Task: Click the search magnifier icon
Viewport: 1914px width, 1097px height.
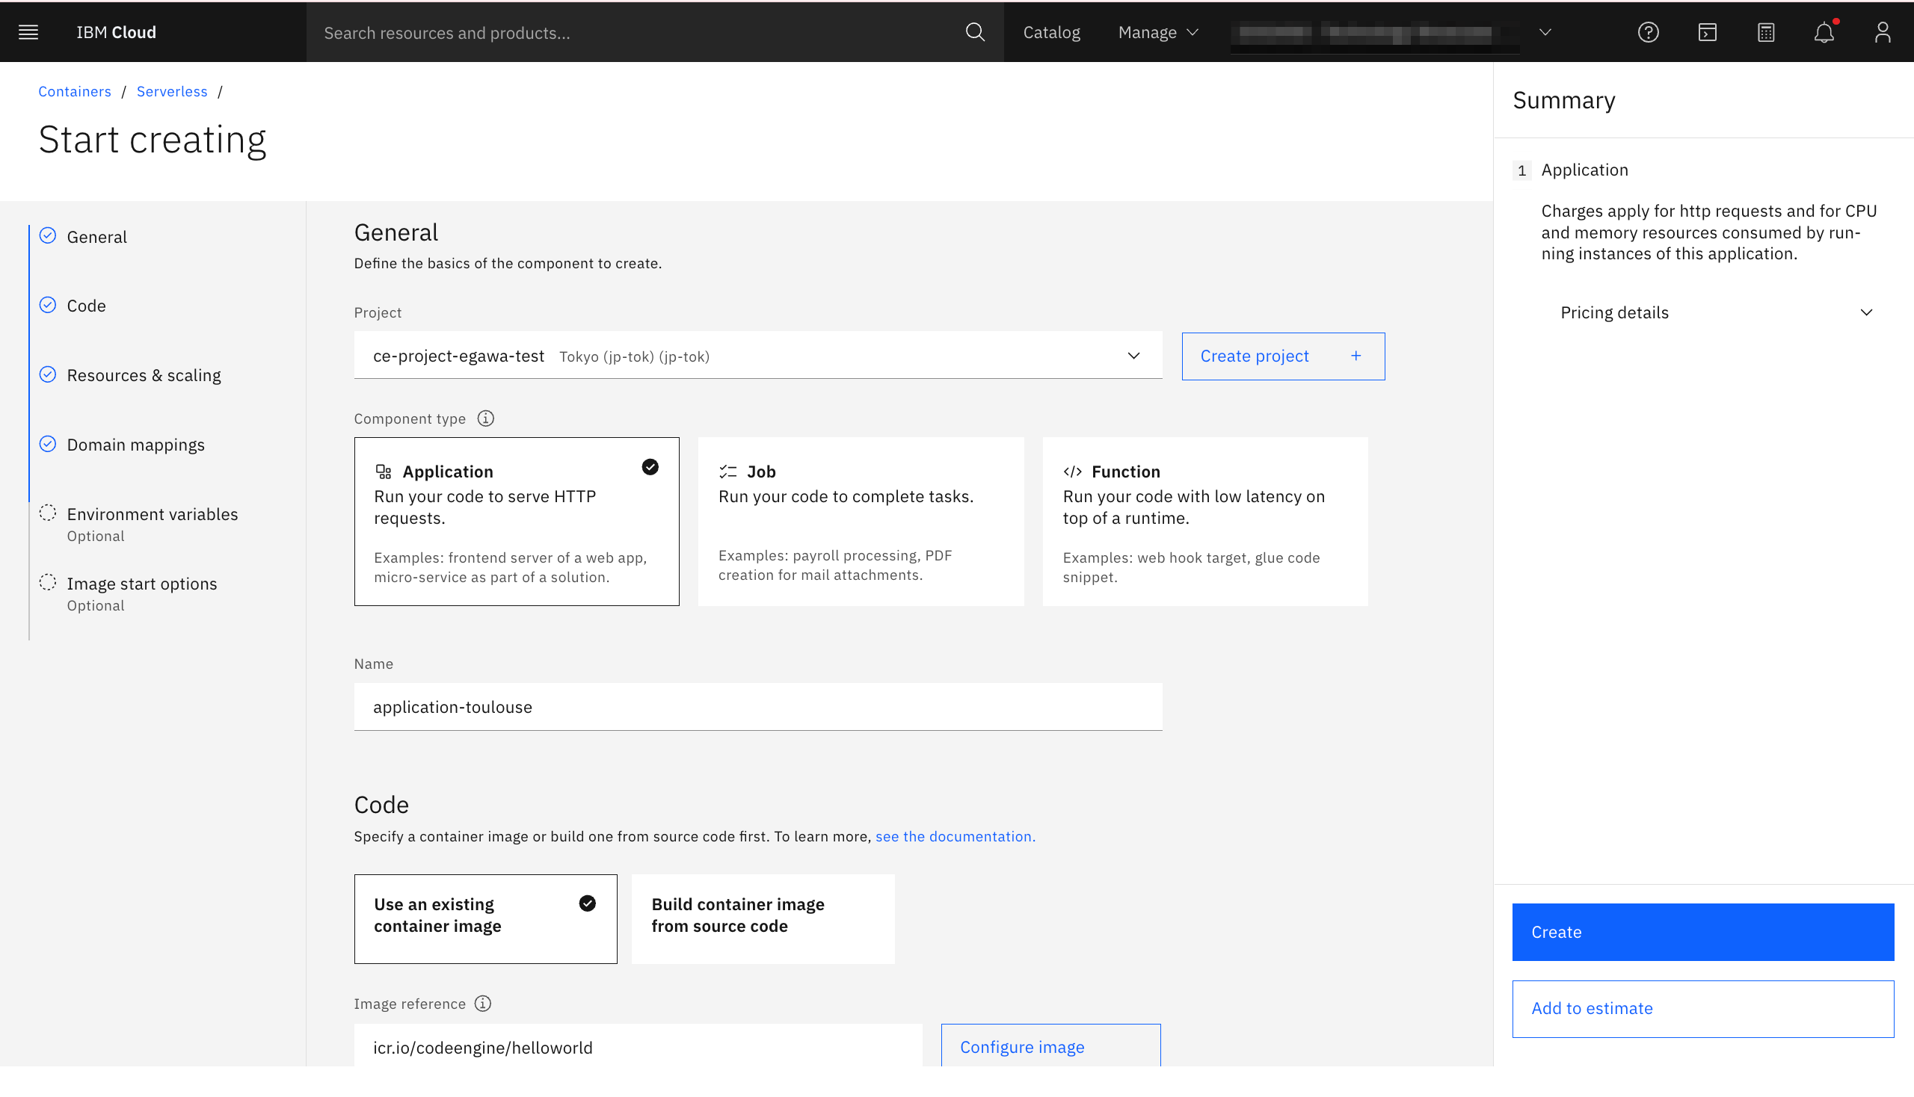Action: pos(975,32)
